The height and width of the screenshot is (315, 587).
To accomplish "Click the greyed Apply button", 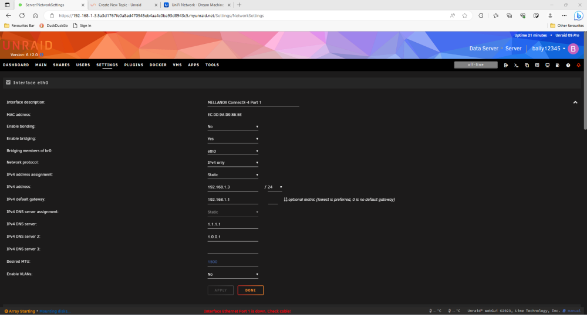I will [x=221, y=290].
